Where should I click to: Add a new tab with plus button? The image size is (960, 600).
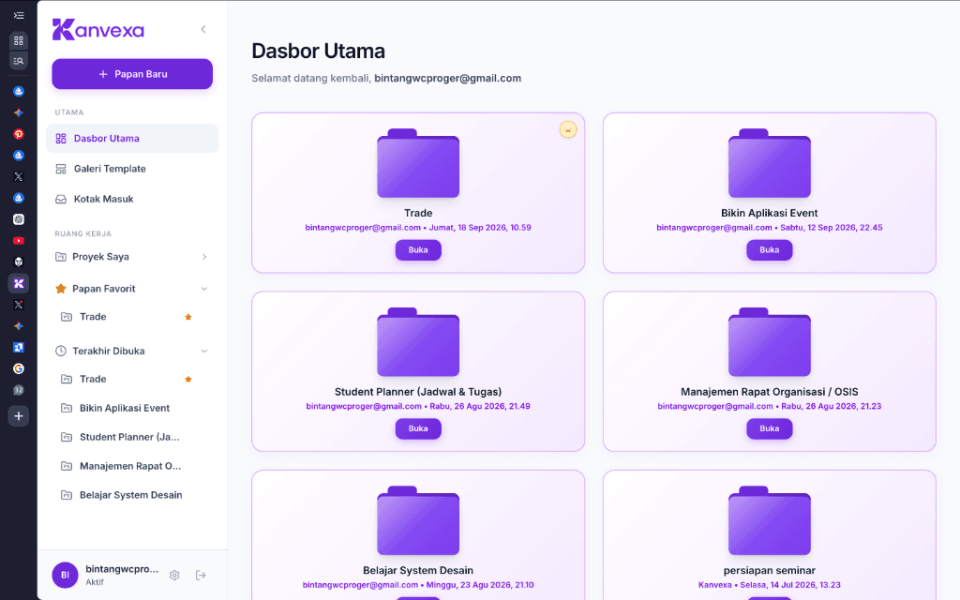19,416
